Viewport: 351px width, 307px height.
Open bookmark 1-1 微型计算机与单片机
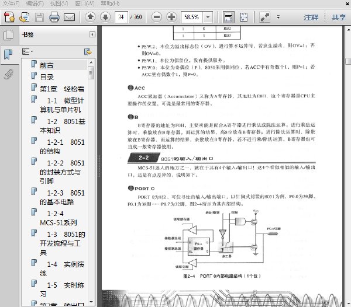pyautogui.click(x=62, y=105)
